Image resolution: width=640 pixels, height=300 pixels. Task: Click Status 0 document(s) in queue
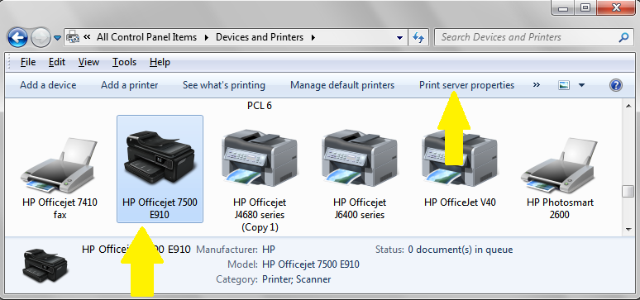pos(460,250)
